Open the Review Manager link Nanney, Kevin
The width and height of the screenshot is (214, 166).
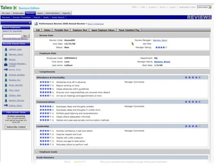(160, 40)
